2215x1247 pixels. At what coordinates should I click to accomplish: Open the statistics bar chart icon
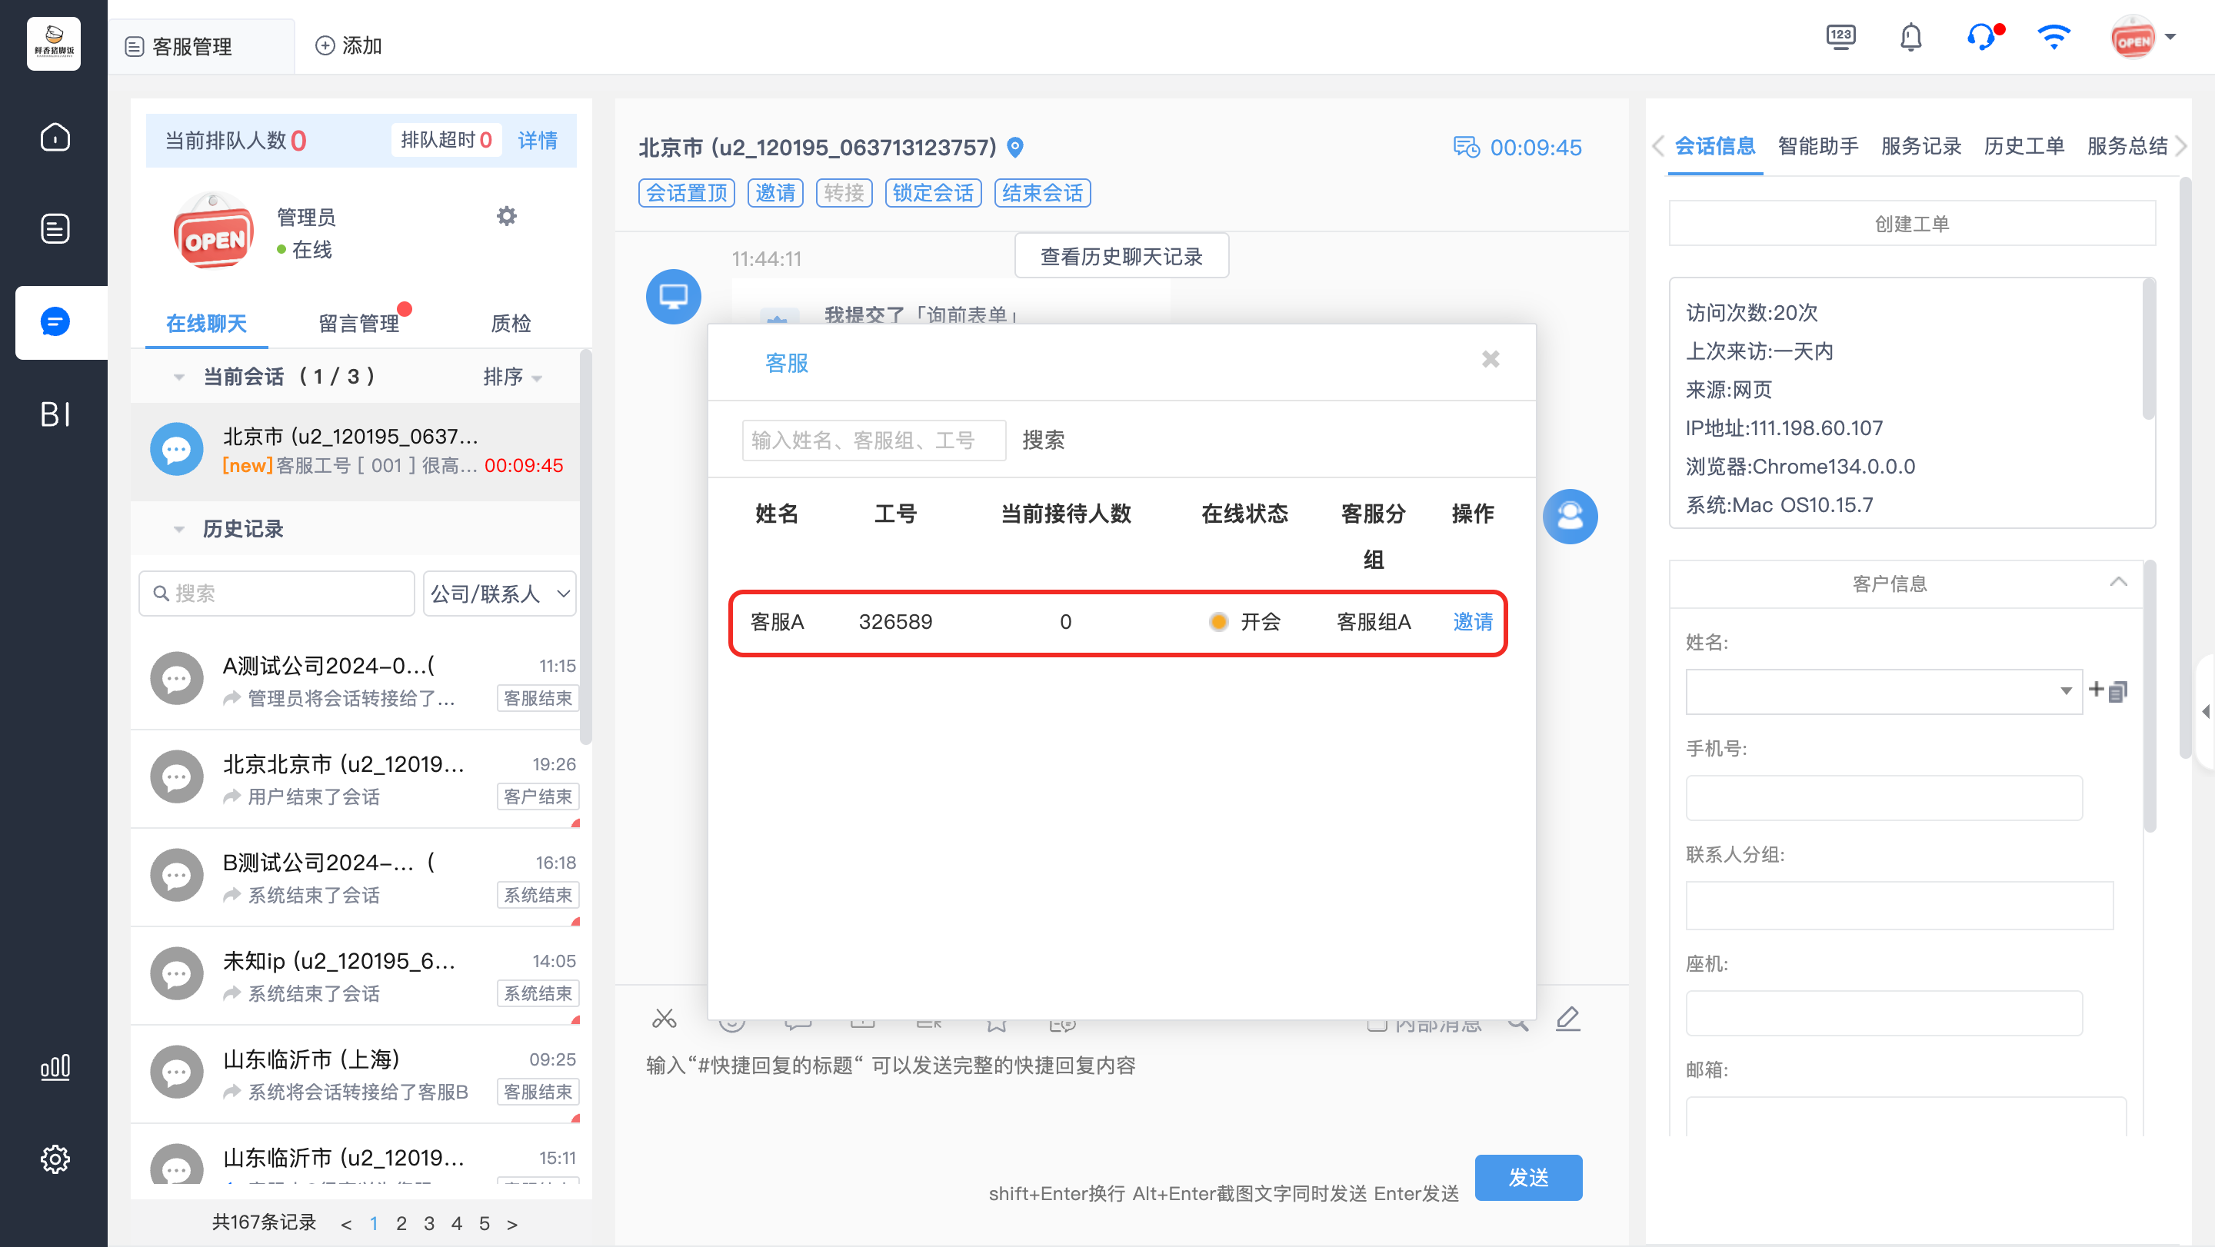pos(55,1067)
